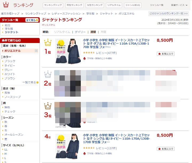Click the silver crown for rank 2
The height and width of the screenshot is (163, 192).
[48, 74]
